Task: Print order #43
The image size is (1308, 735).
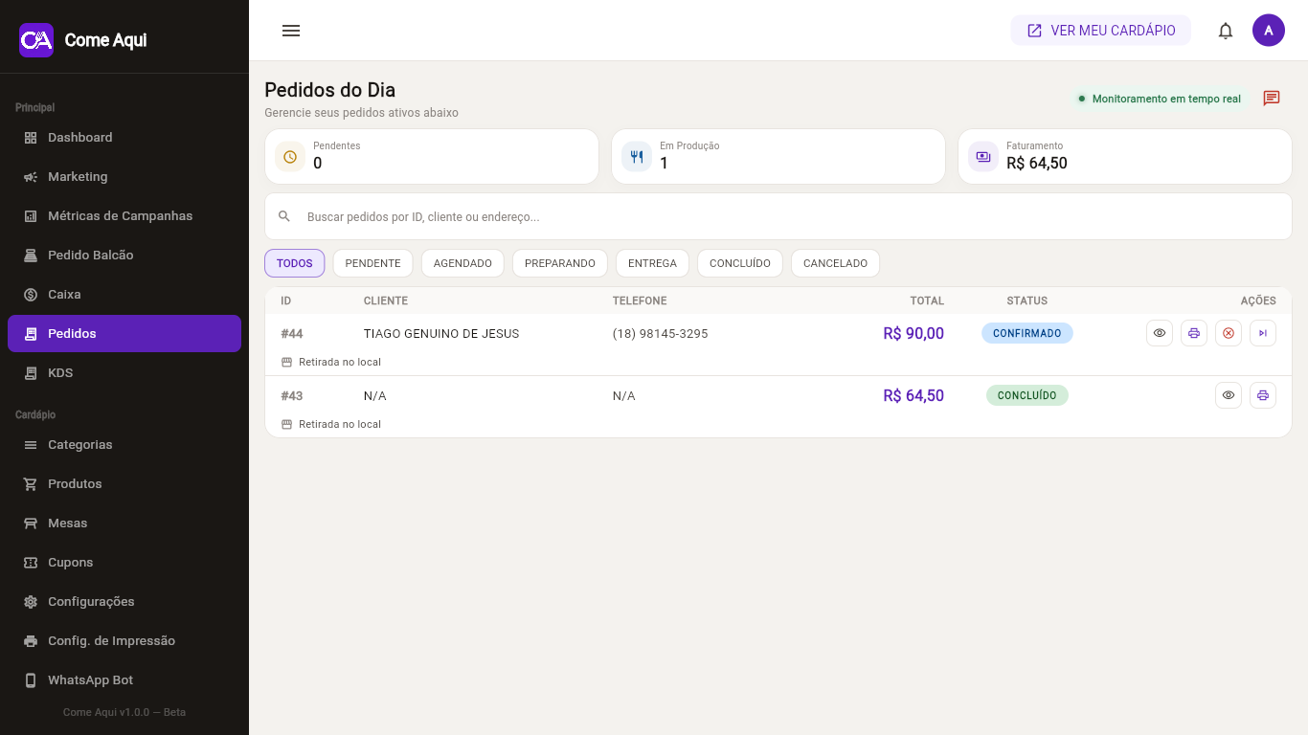Action: point(1263,395)
